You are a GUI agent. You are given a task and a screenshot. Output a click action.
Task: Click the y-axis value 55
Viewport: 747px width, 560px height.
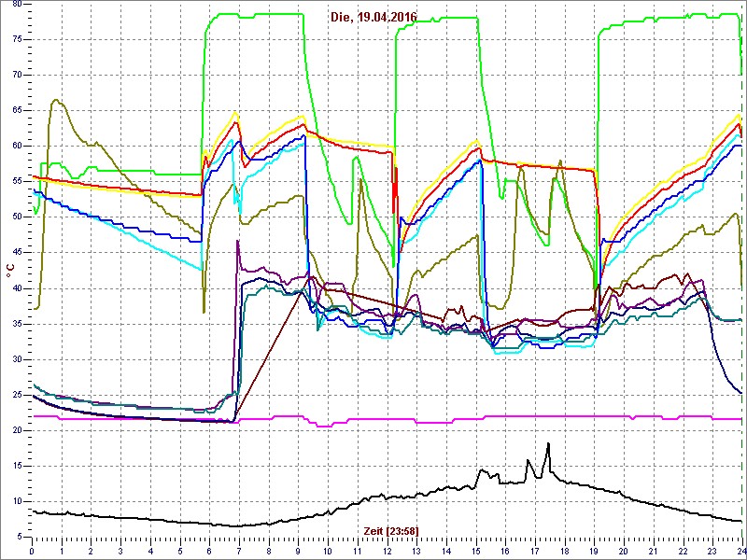pyautogui.click(x=17, y=182)
